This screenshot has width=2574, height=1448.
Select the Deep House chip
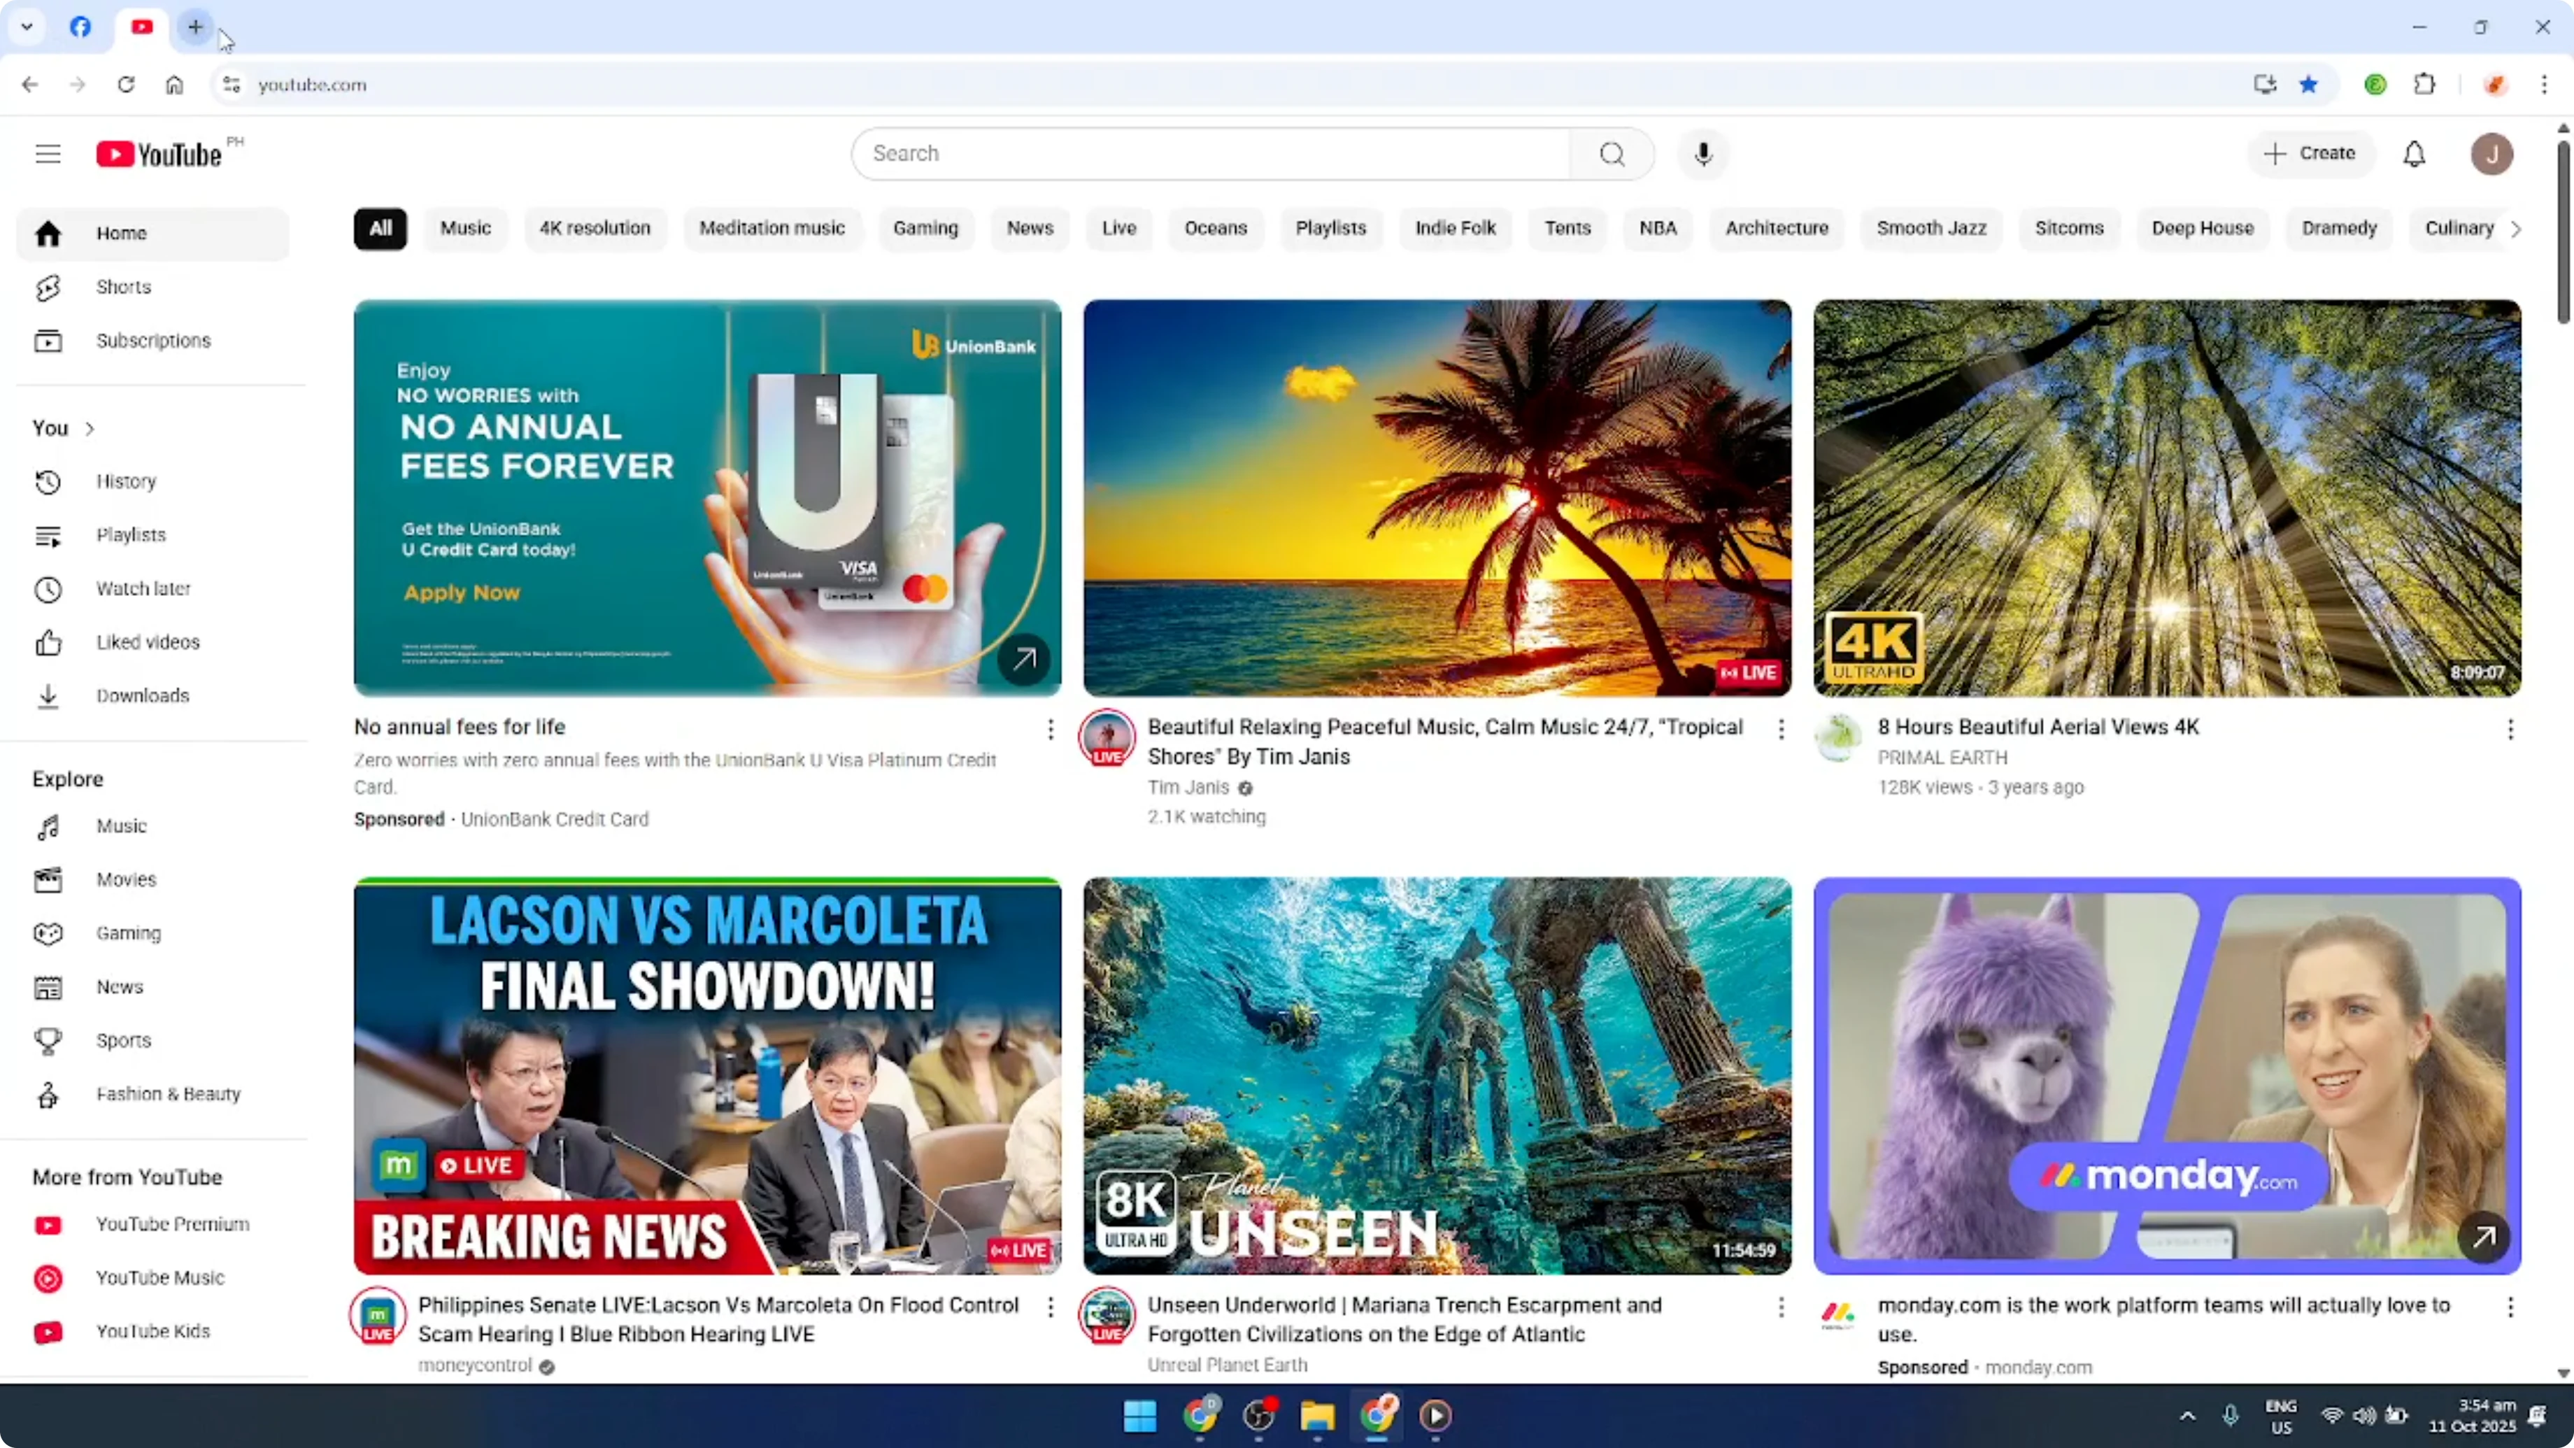(2203, 229)
